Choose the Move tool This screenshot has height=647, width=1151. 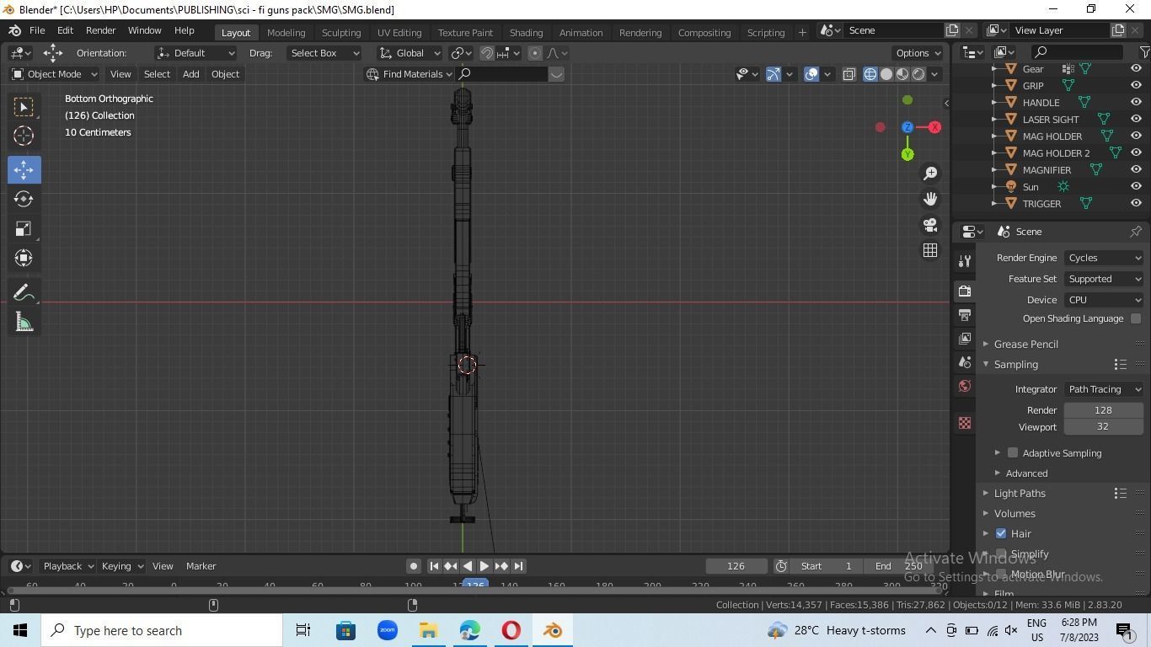coord(24,169)
